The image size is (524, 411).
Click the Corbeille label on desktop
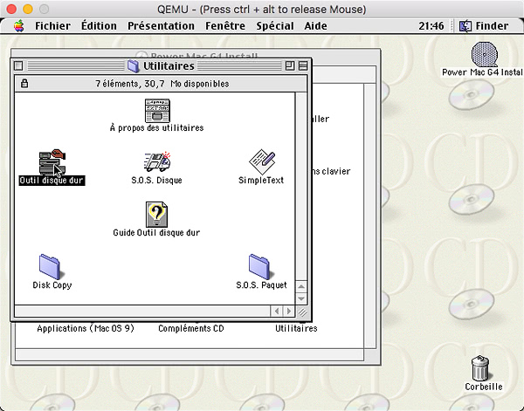pos(484,387)
